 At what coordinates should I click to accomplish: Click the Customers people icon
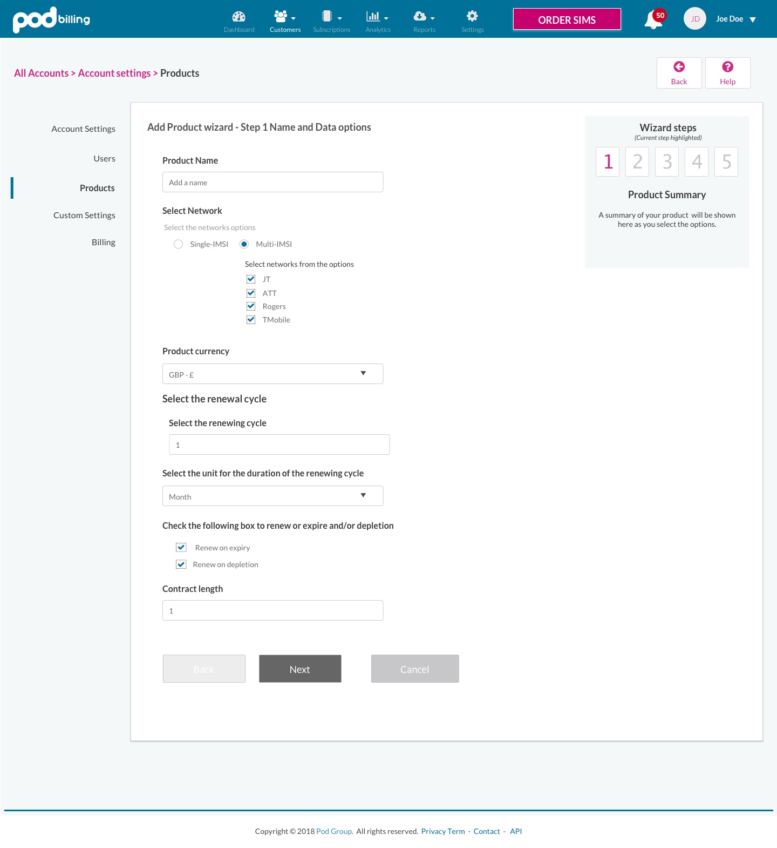pos(281,16)
